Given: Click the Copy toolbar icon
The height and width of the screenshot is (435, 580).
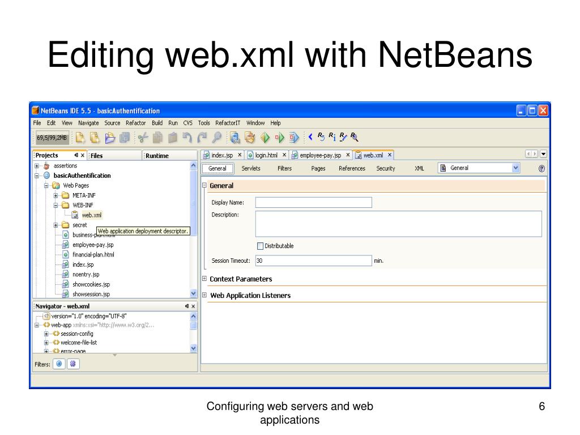Looking at the screenshot, I should [x=157, y=138].
